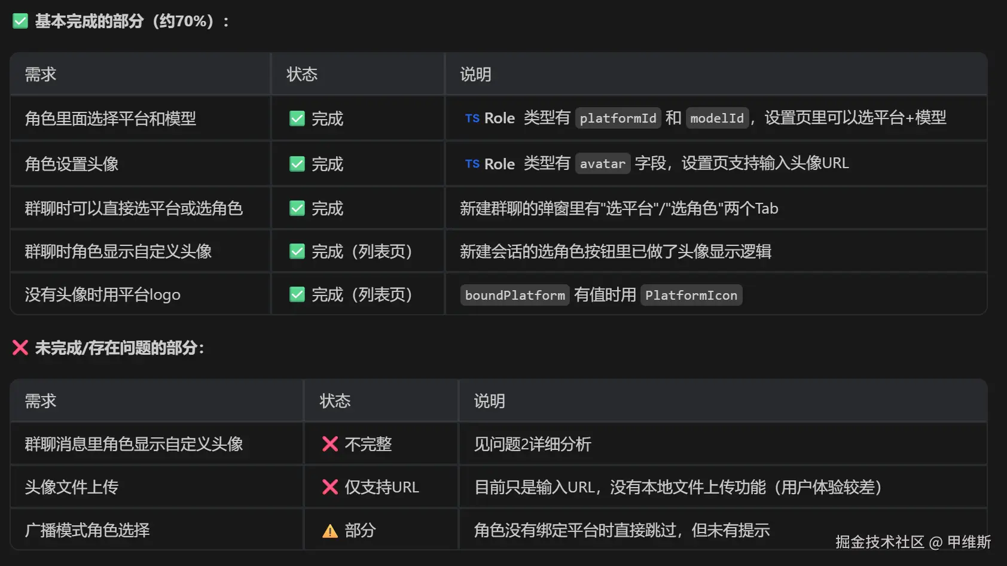Select the PlatformIcon code chip
Viewport: 1007px width, 566px height.
[691, 295]
